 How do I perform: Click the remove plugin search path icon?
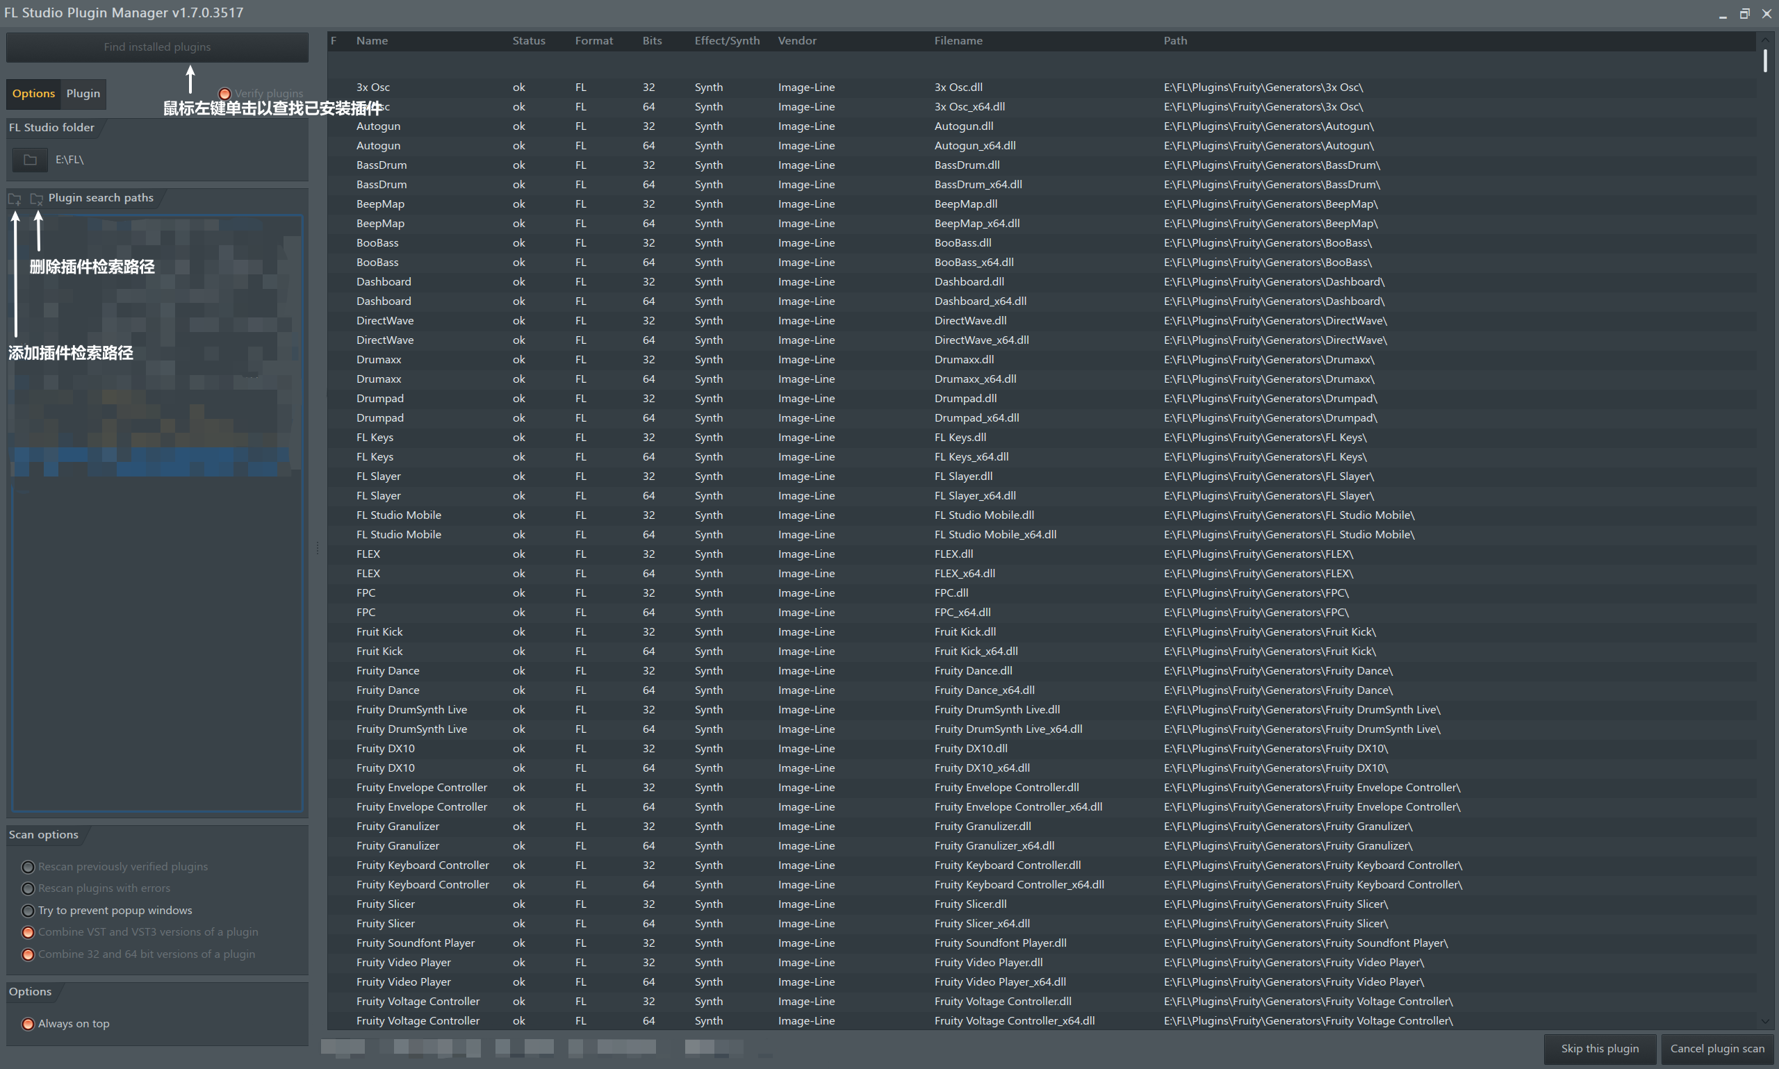click(37, 198)
